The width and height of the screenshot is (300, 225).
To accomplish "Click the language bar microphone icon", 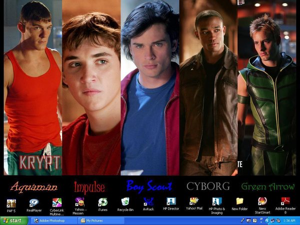I will pyautogui.click(x=242, y=220).
